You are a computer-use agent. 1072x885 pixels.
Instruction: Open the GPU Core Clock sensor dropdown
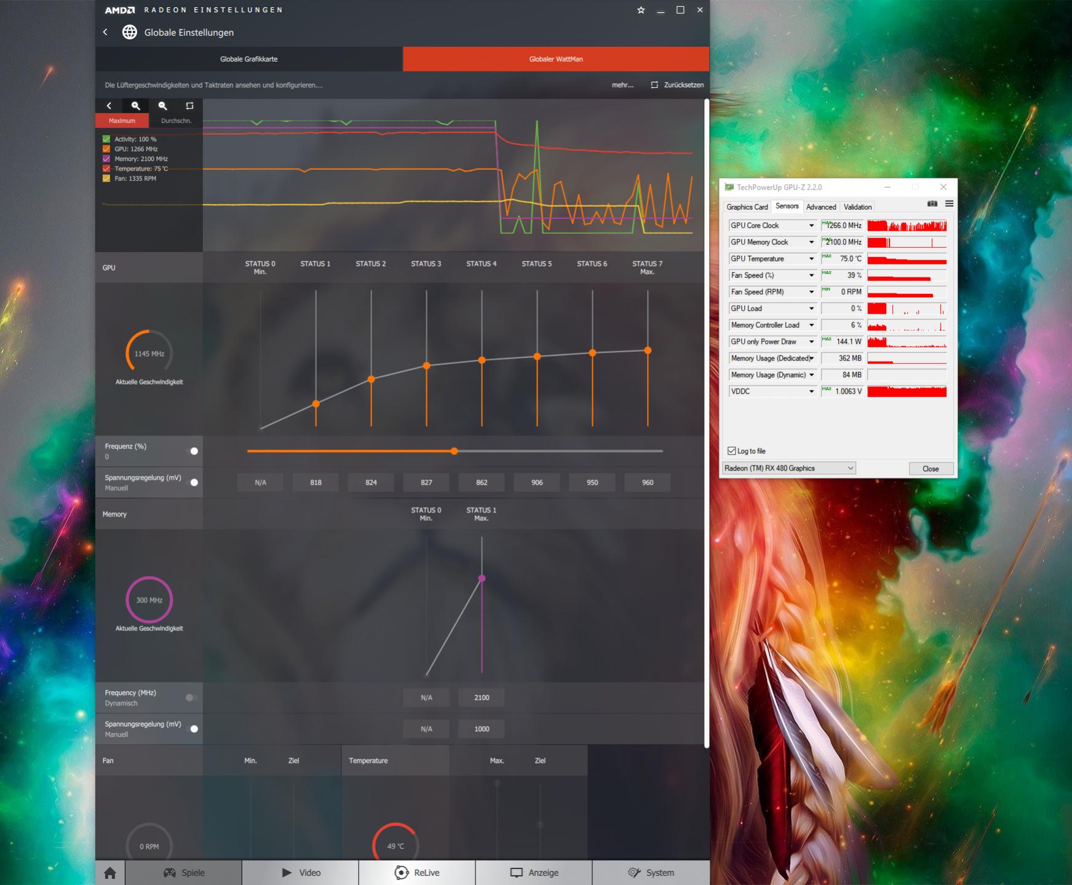[x=811, y=226]
